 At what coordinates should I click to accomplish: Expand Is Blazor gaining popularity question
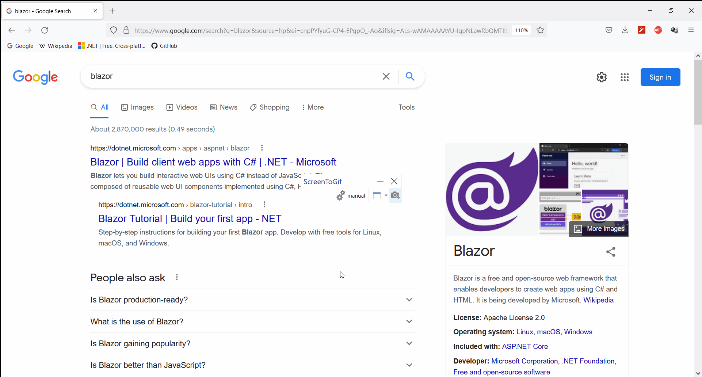point(252,344)
